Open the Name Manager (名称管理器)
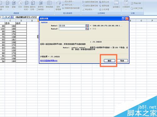This screenshot has height=117, width=157. pos(58,5)
